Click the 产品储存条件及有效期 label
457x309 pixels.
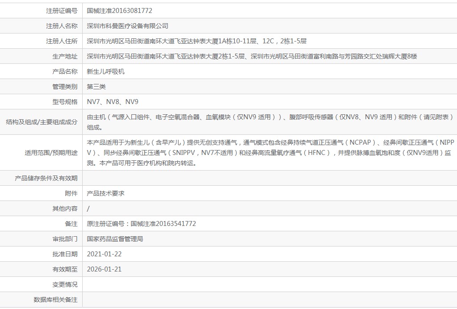point(46,178)
